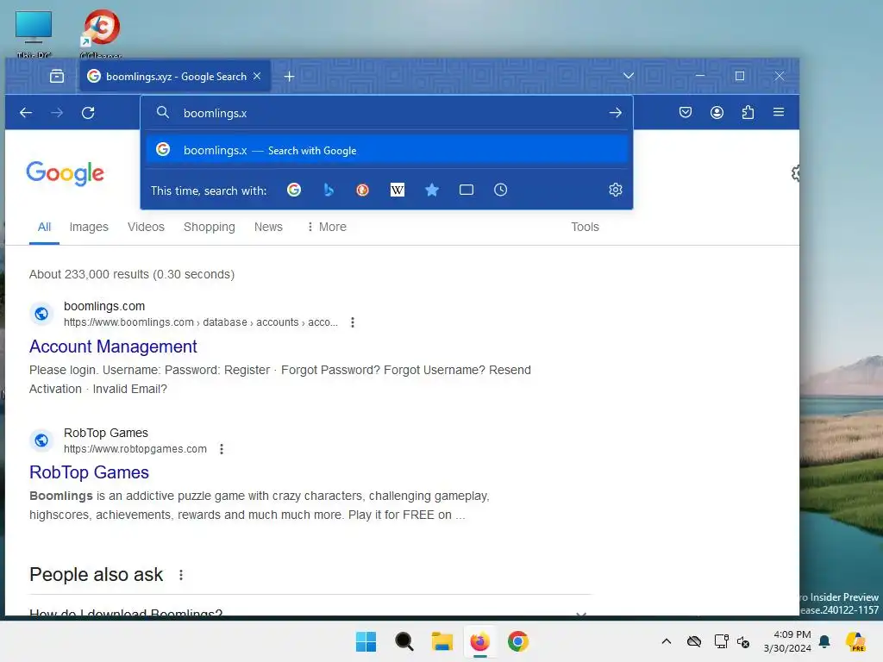Open File Explorer from the taskbar

[x=442, y=641]
